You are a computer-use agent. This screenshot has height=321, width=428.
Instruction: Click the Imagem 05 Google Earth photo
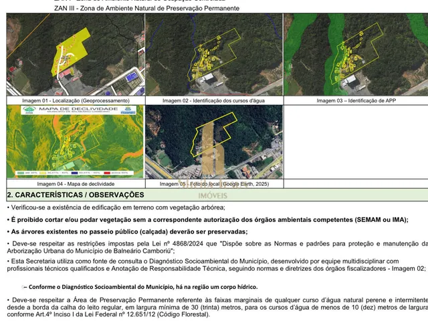tap(214, 142)
